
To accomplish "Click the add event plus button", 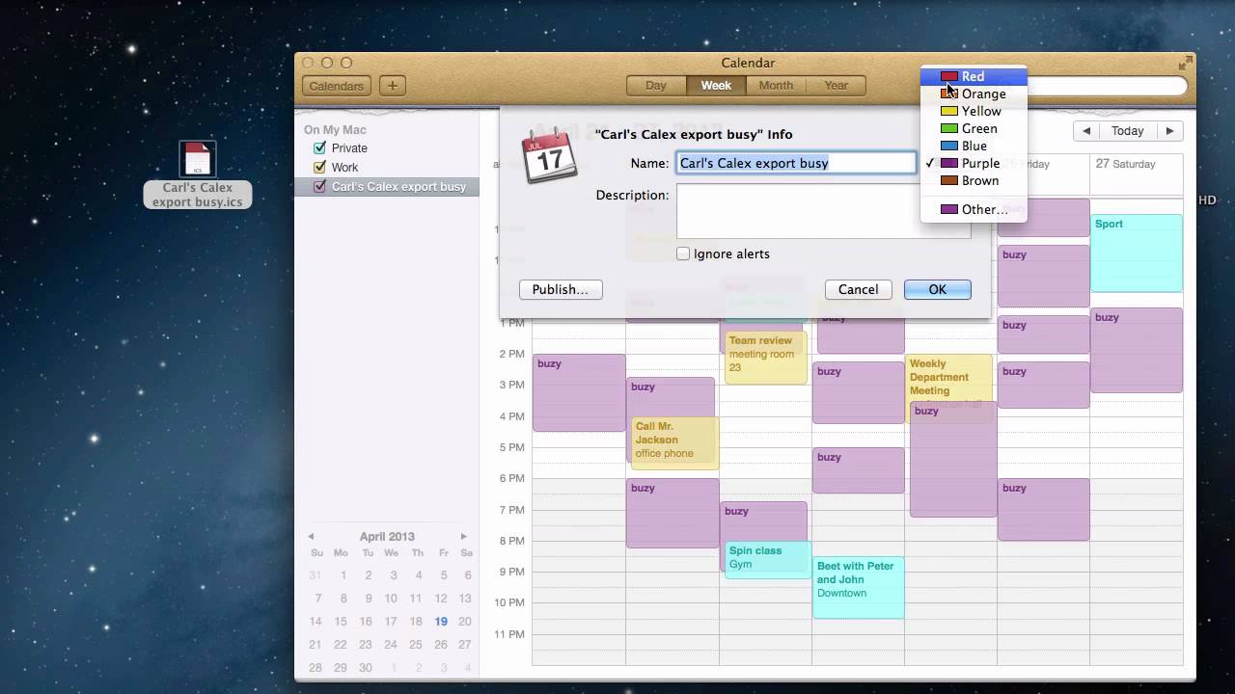I will click(x=392, y=86).
